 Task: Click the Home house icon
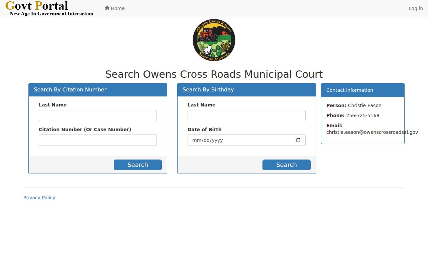(x=107, y=8)
